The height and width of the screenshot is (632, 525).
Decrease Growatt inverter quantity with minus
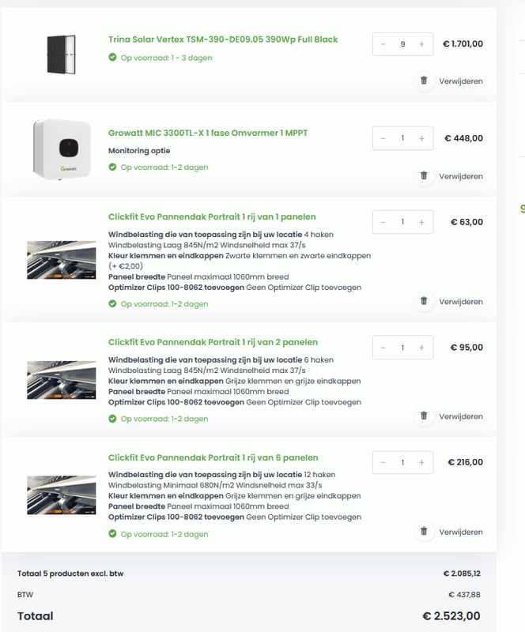click(383, 138)
